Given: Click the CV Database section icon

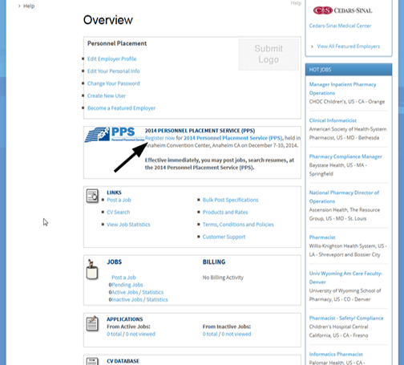Looking at the screenshot, I should pyautogui.click(x=92, y=361).
